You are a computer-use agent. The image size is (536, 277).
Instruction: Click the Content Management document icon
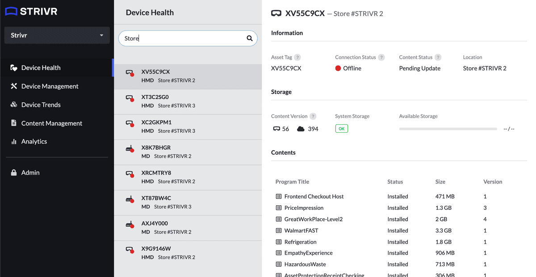pyautogui.click(x=14, y=123)
